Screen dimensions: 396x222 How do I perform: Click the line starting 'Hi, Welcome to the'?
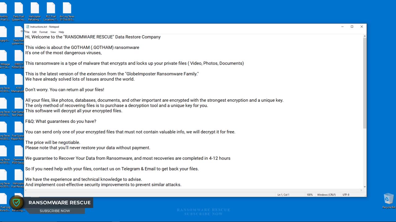coord(93,37)
